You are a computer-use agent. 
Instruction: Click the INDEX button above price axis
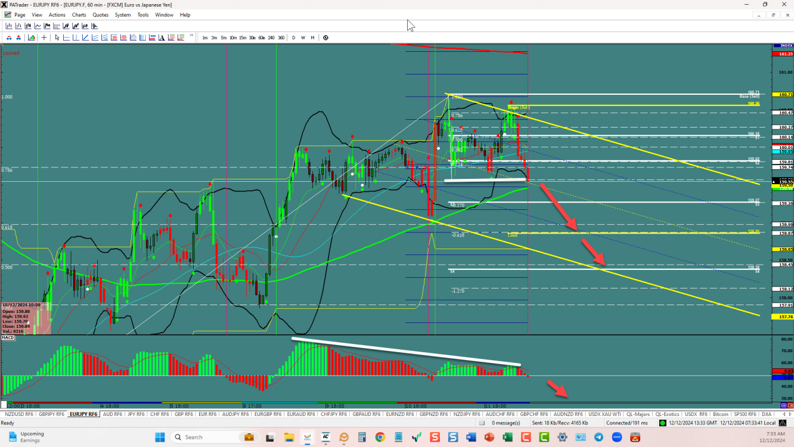pyautogui.click(x=783, y=45)
